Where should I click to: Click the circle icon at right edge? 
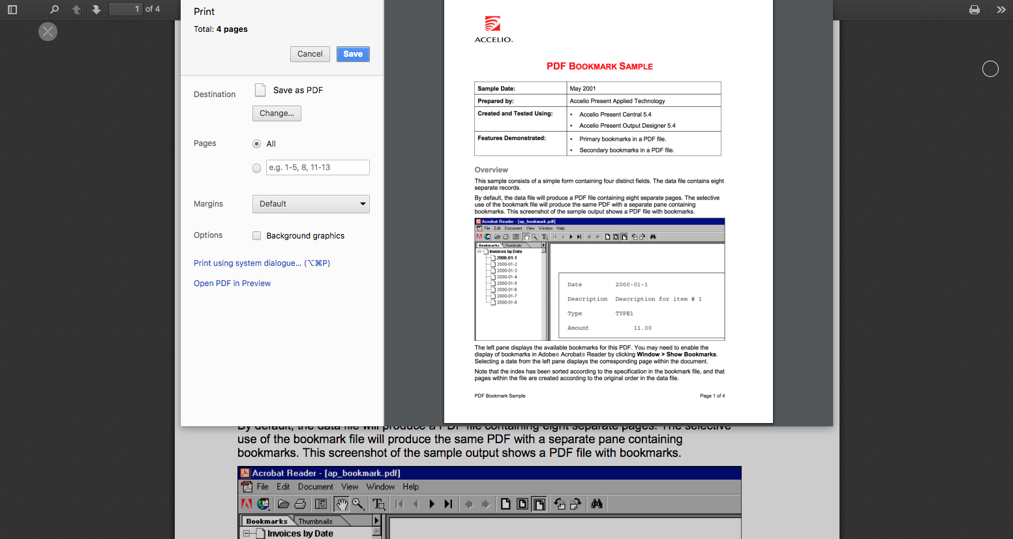(x=990, y=68)
